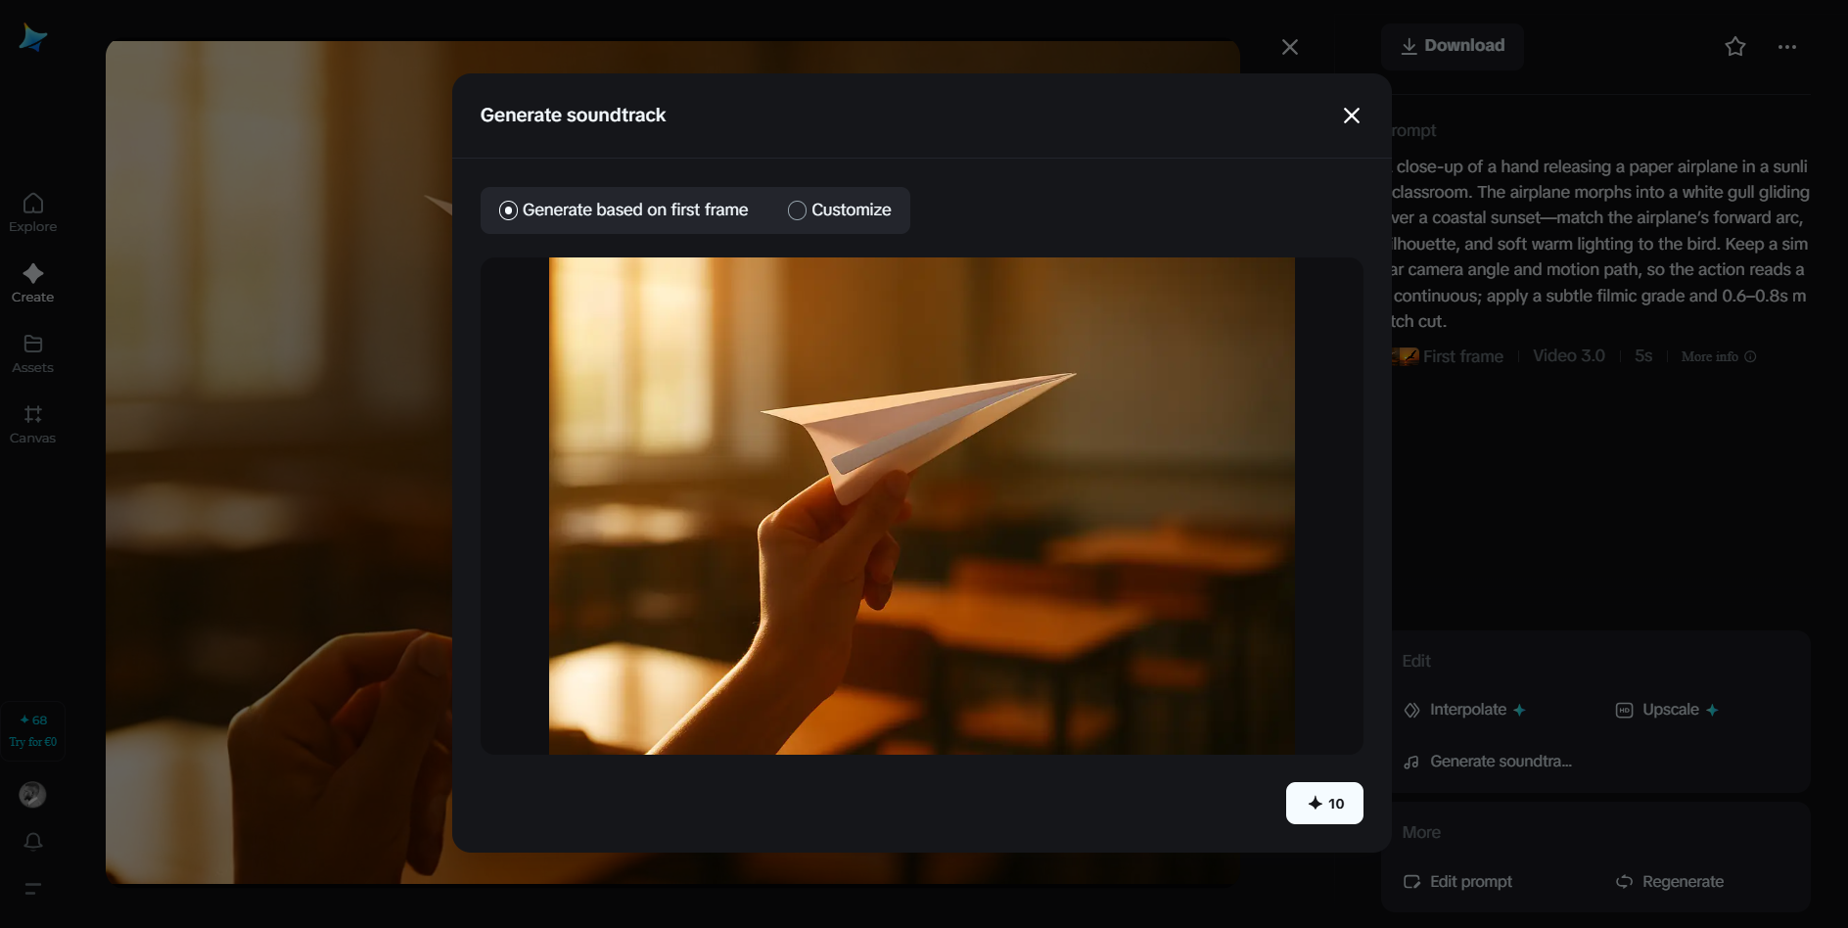Viewport: 1848px width, 928px height.
Task: Click the 5s duration label
Action: point(1643,356)
